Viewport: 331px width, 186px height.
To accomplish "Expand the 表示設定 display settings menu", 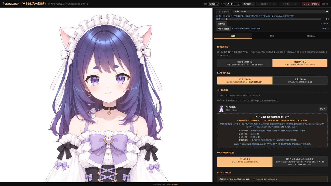I will pos(248,4).
